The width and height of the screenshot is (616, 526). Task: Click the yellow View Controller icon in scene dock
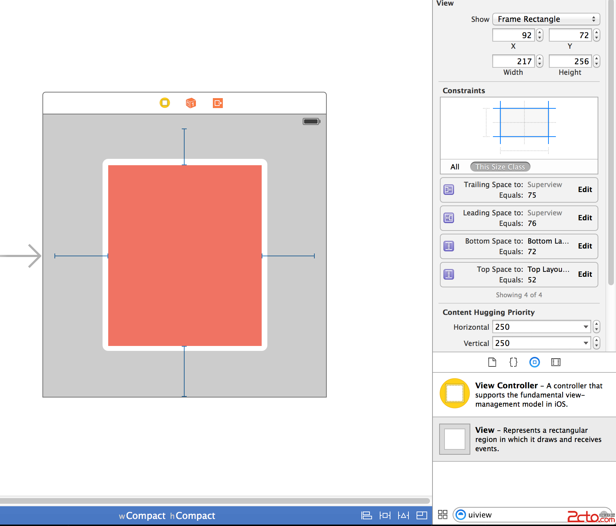point(165,103)
